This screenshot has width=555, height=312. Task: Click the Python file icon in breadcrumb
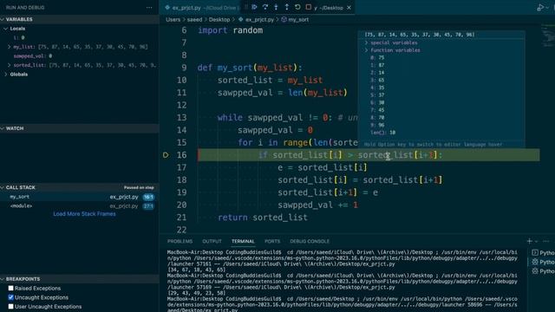tap(241, 19)
